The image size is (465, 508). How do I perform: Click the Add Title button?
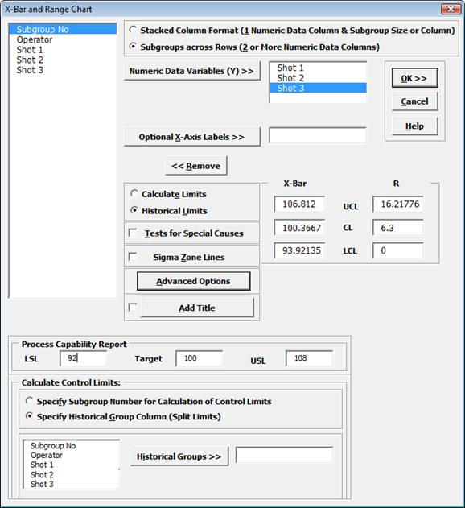click(197, 308)
